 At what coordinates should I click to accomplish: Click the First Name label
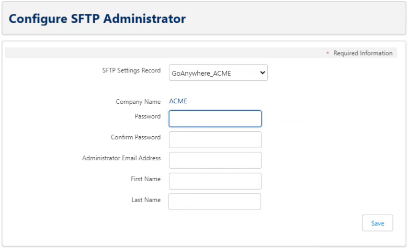coord(146,179)
